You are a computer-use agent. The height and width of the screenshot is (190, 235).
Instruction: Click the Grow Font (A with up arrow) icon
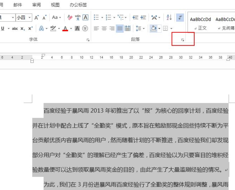pyautogui.click(x=36, y=17)
